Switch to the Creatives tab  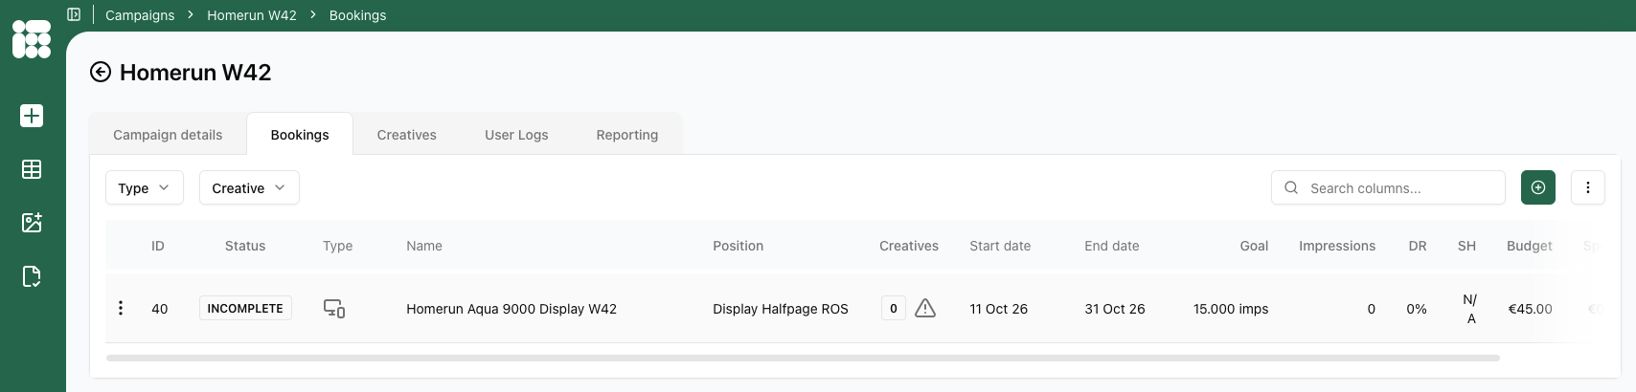tap(407, 135)
